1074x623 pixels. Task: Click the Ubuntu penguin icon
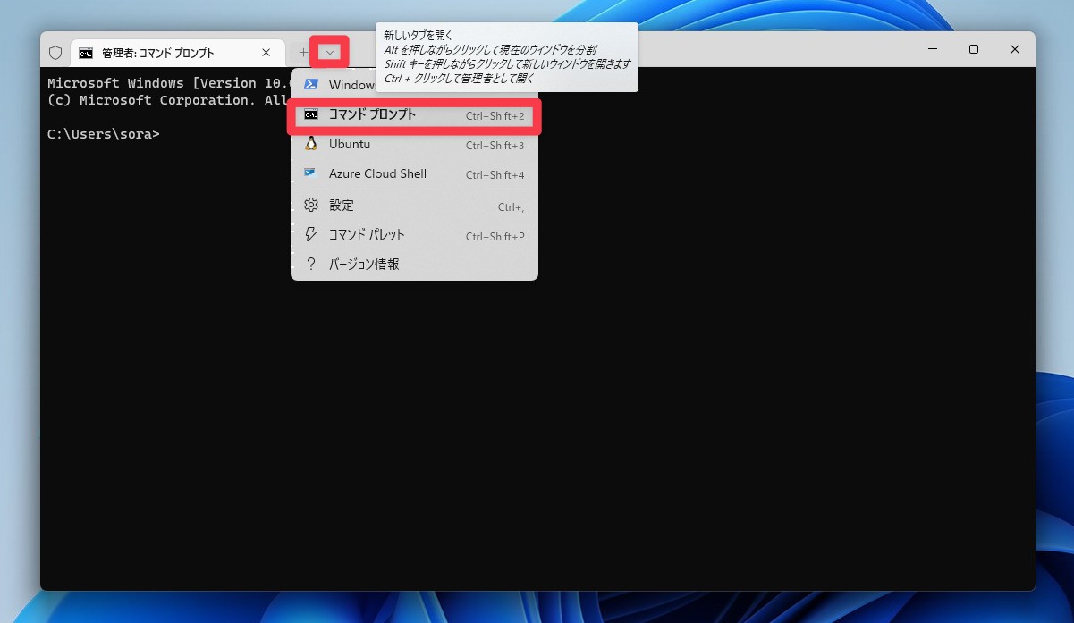(x=311, y=144)
